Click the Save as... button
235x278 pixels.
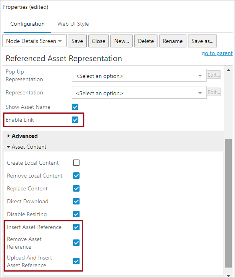[202, 41]
